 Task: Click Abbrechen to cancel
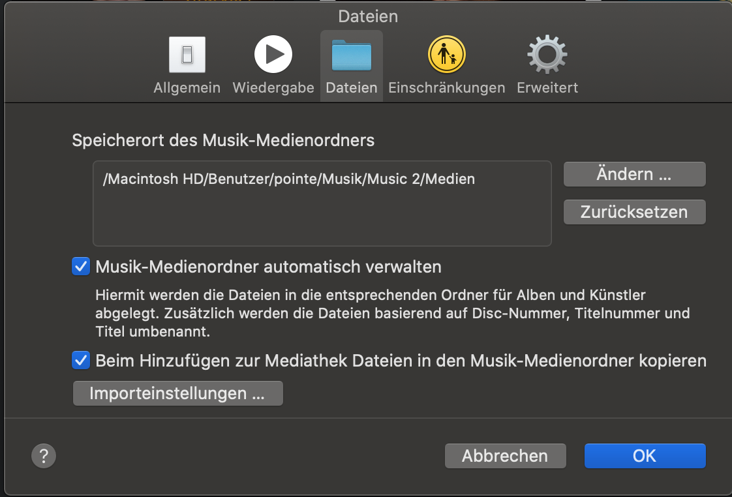pos(505,455)
